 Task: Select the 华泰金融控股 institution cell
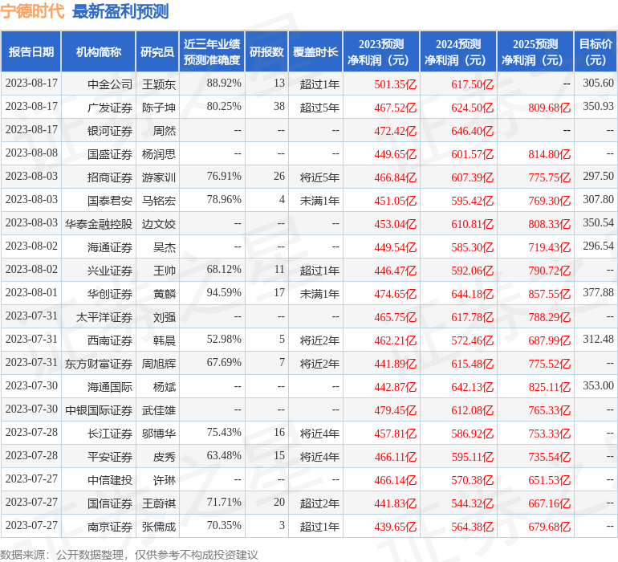pos(99,224)
